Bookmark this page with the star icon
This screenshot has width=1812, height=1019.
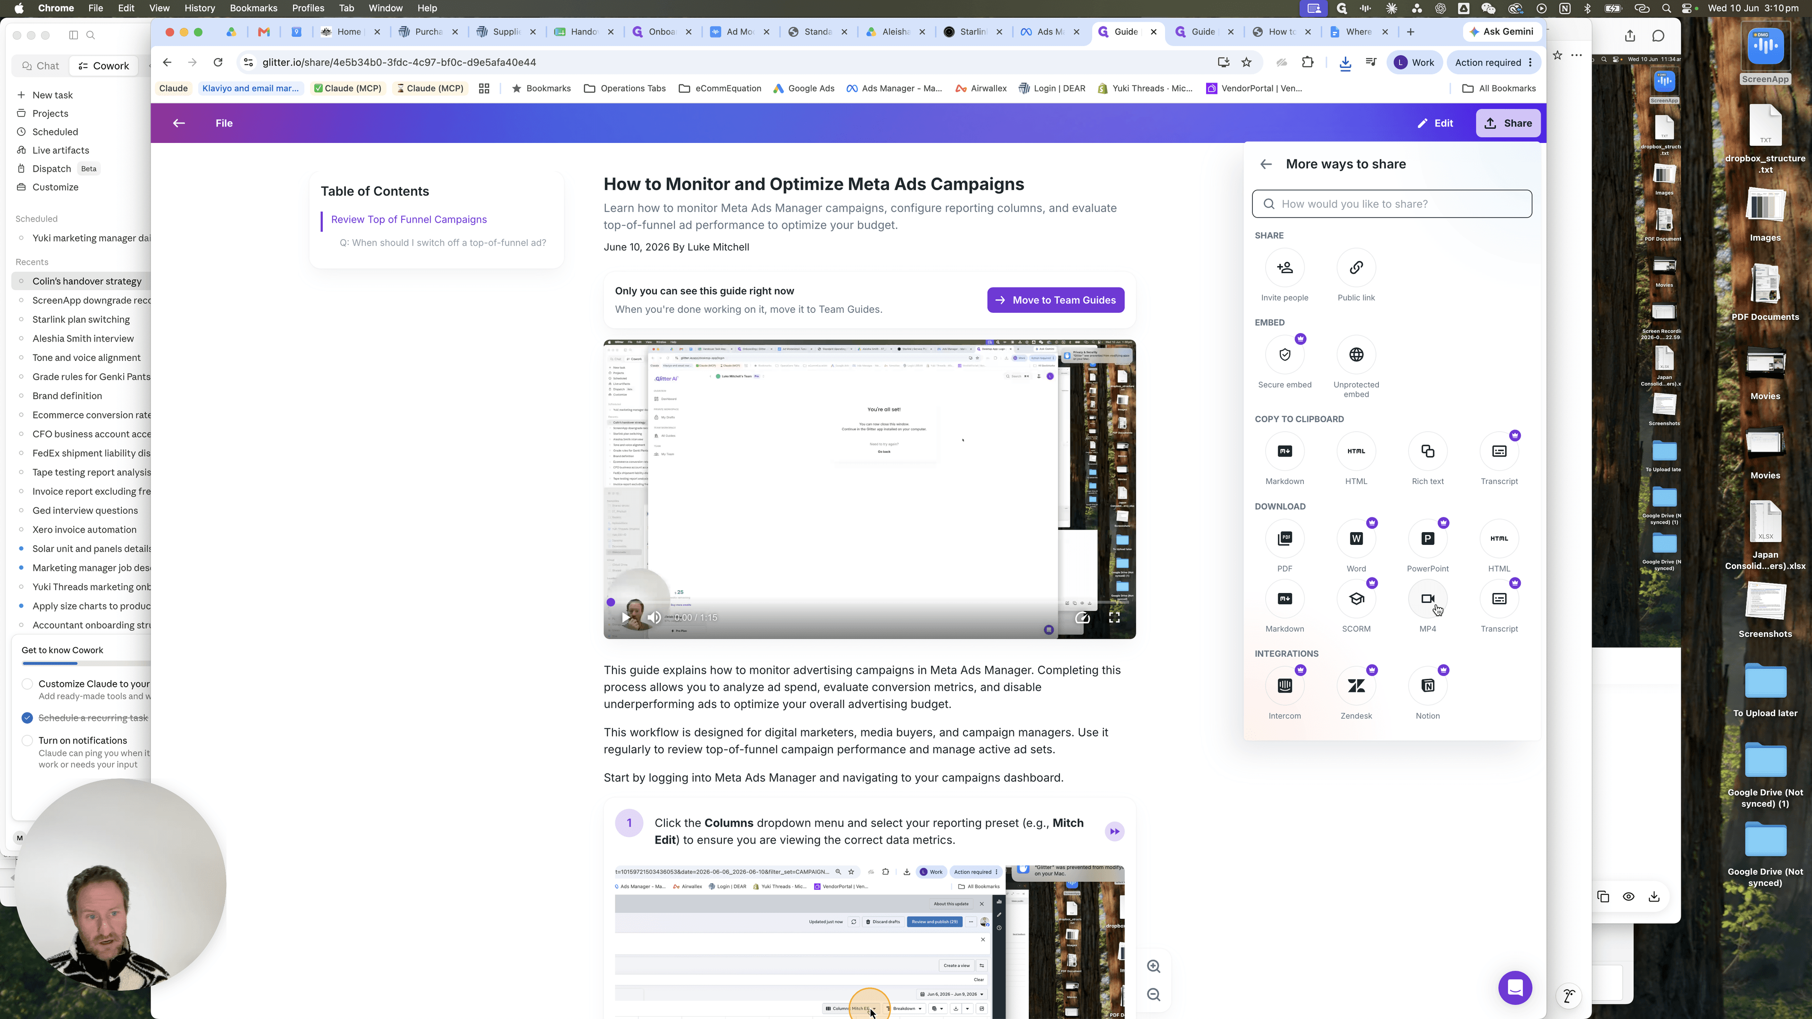pos(1246,63)
